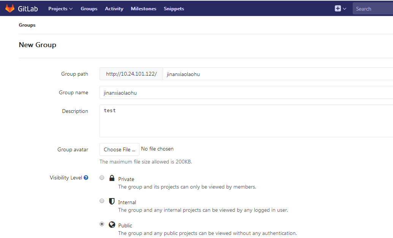Click the Description text area
393x238 pixels.
tap(246, 121)
